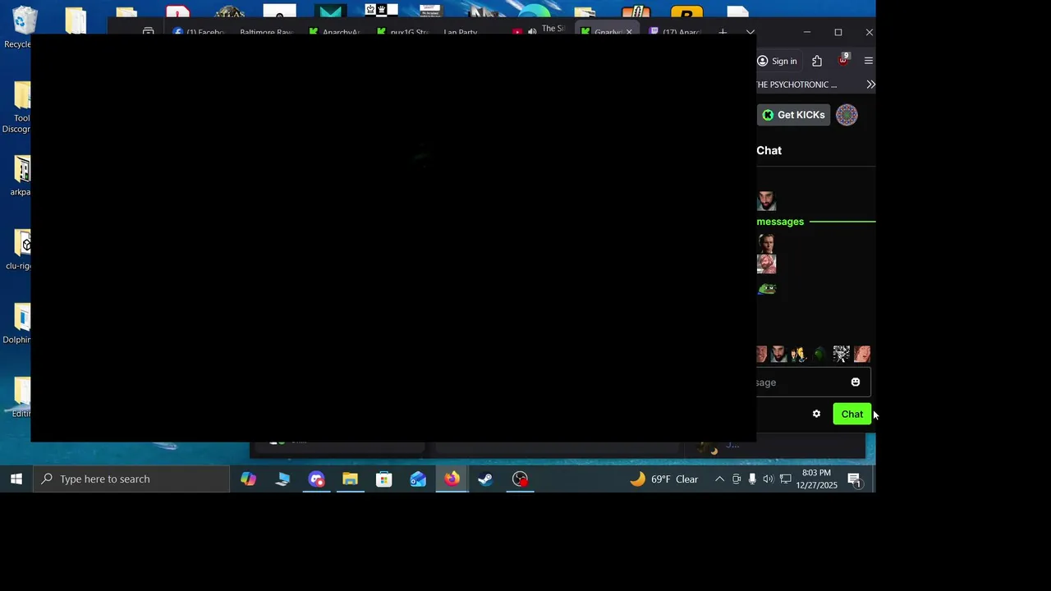
Task: Open File Explorer from the taskbar
Action: [350, 479]
